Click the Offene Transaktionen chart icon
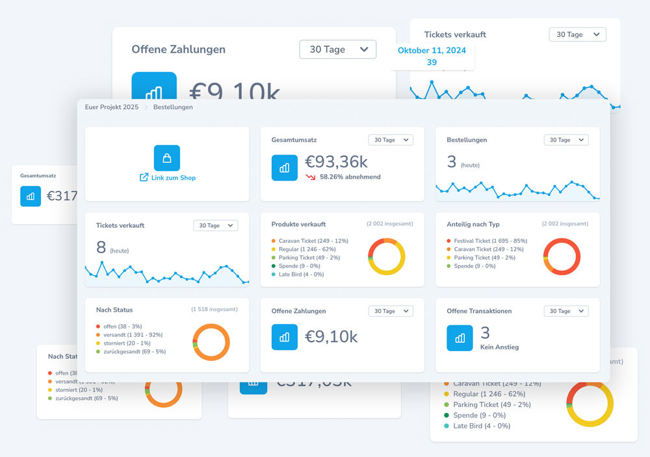 tap(460, 338)
